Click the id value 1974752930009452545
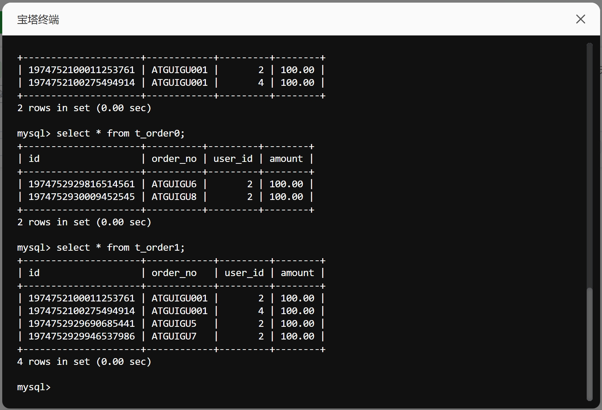 pyautogui.click(x=81, y=197)
